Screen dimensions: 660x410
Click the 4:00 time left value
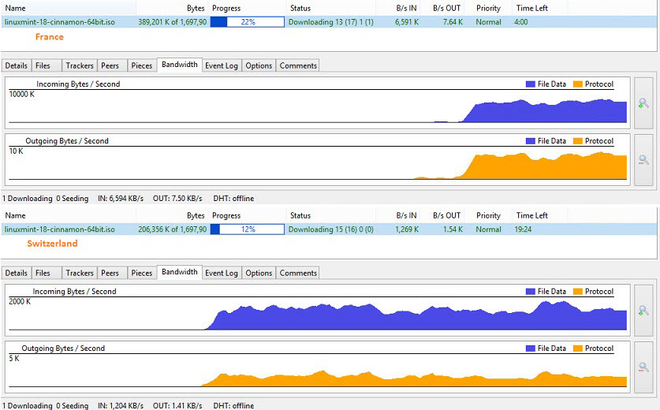520,22
